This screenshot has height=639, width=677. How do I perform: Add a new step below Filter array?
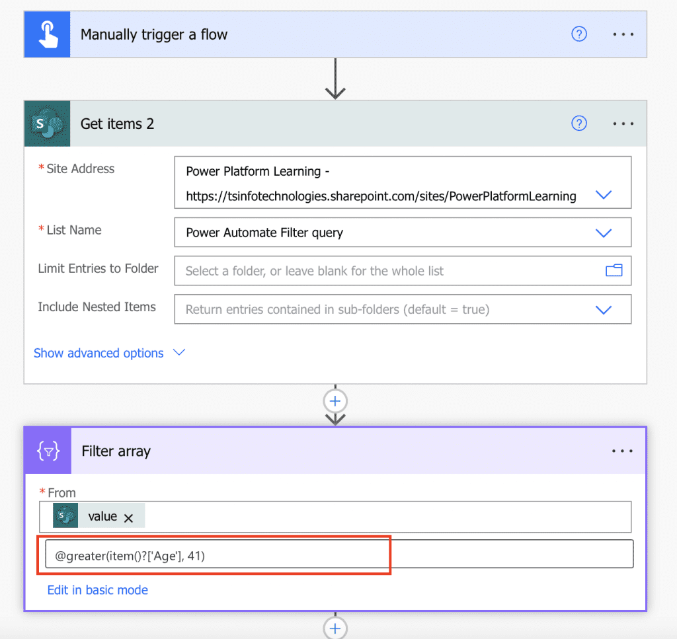point(335,628)
